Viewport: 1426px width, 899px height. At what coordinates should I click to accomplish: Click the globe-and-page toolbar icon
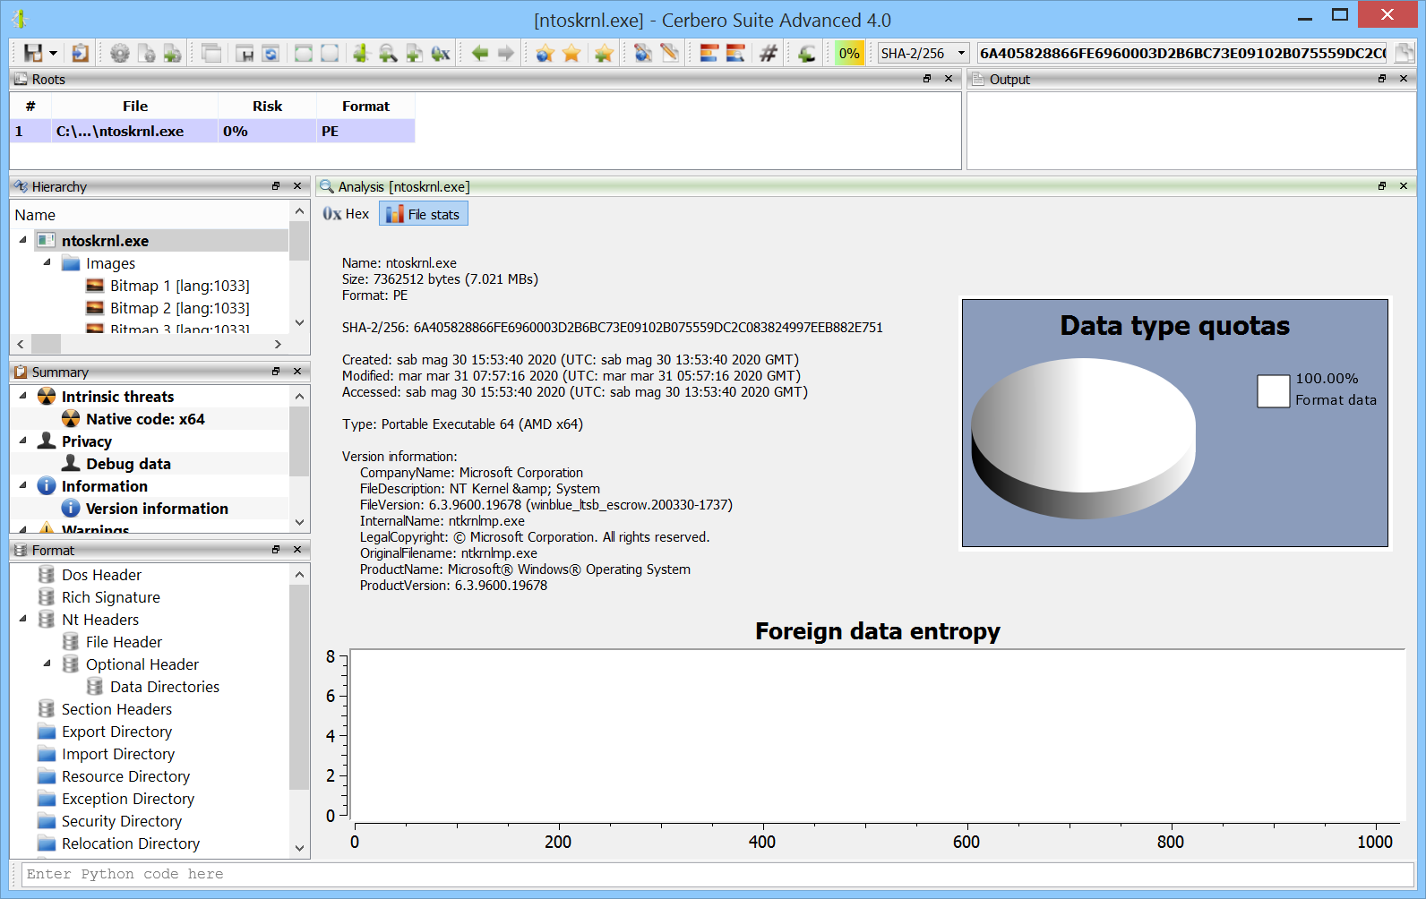[x=643, y=53]
